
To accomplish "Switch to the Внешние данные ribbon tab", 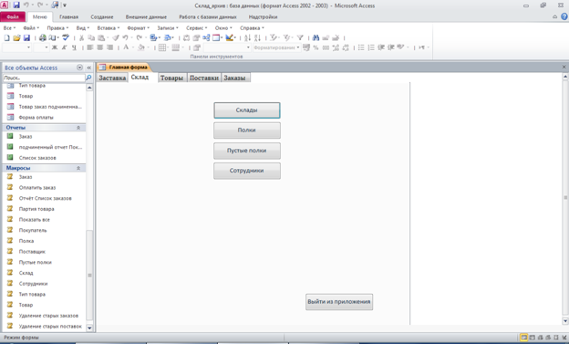I will (x=146, y=16).
